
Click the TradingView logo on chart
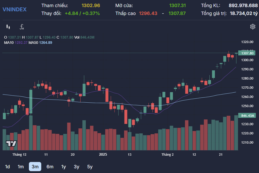(x=11, y=144)
